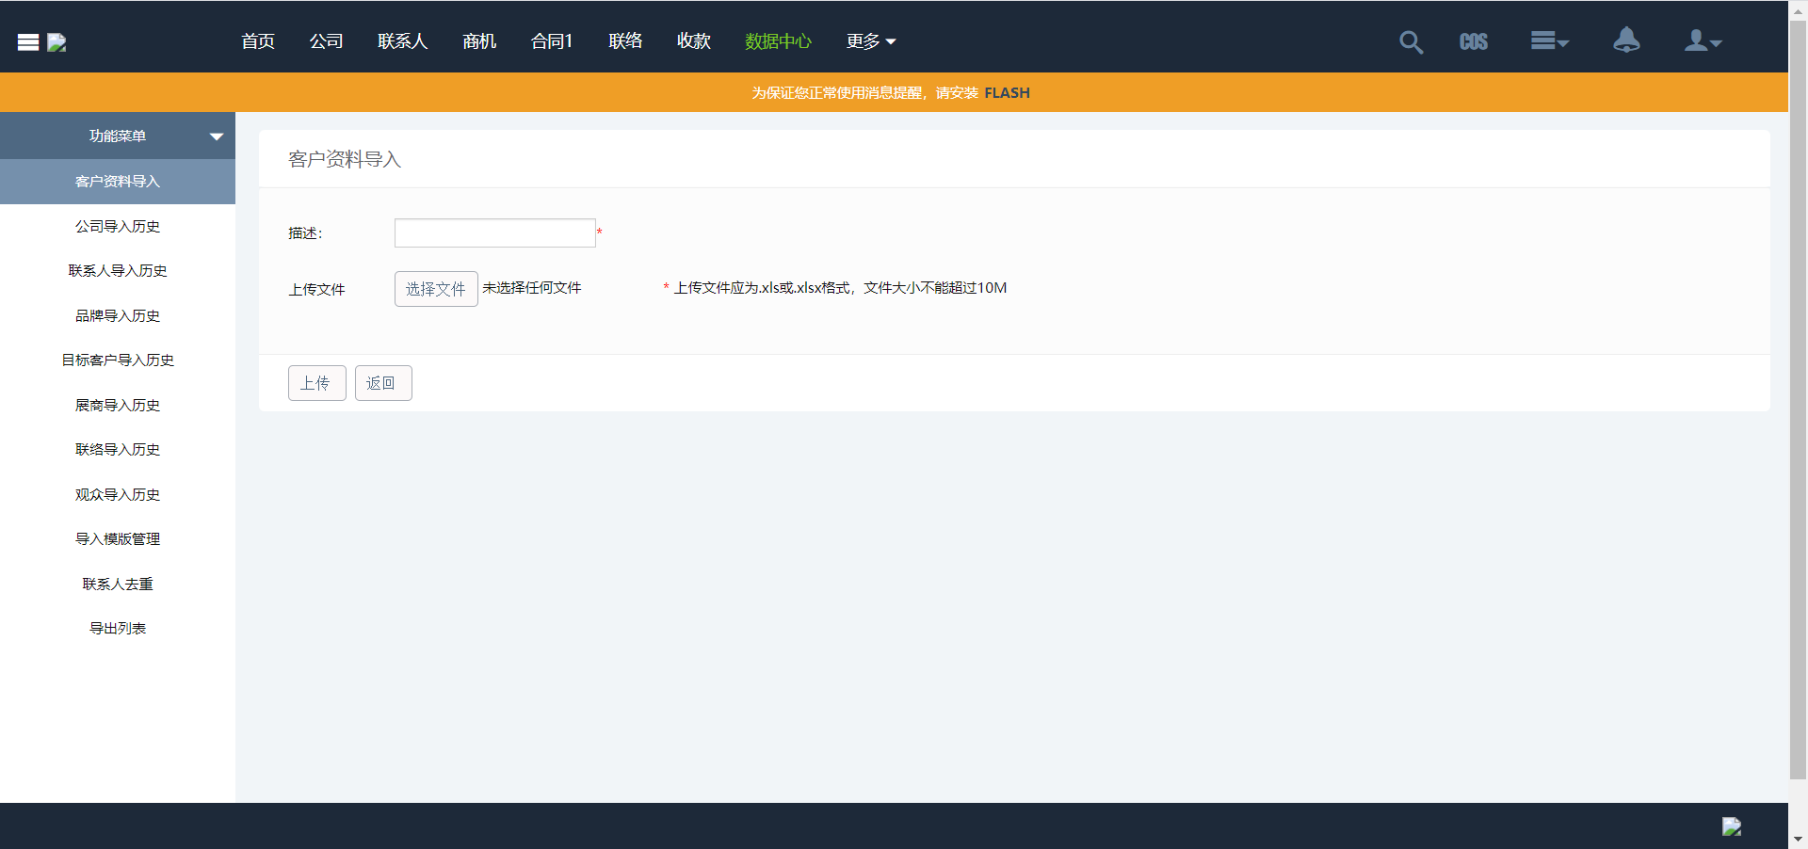Click the COS icon in top bar
Screen dimensions: 1808x849
click(1474, 41)
